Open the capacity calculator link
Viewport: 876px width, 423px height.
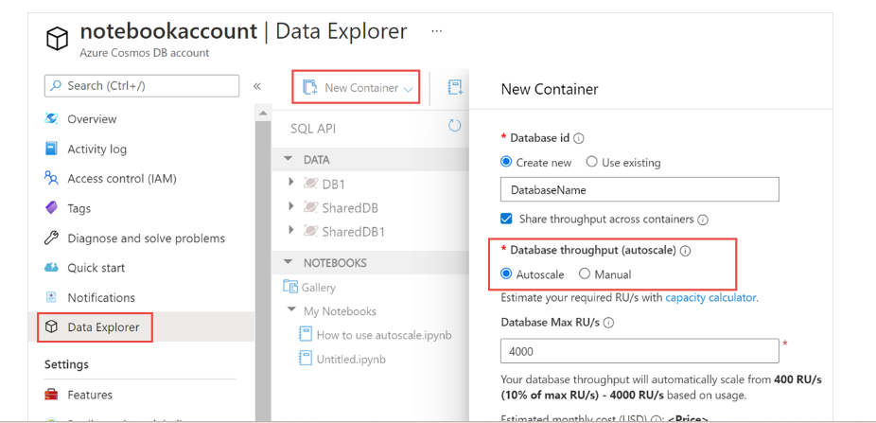(710, 297)
